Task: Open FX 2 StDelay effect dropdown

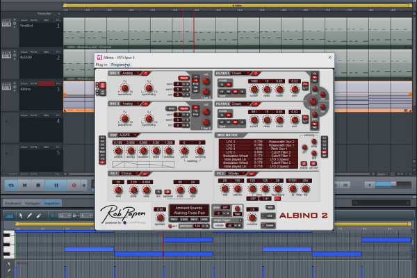Action: coord(236,174)
